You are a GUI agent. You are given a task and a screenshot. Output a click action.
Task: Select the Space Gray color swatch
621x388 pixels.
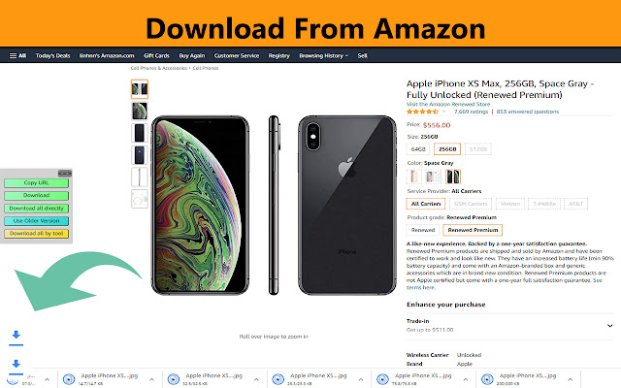[x=453, y=177]
